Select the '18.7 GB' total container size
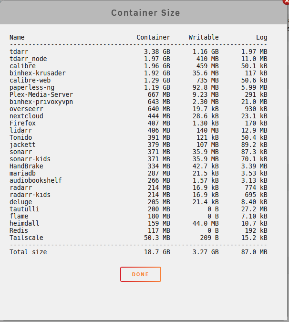 click(157, 252)
